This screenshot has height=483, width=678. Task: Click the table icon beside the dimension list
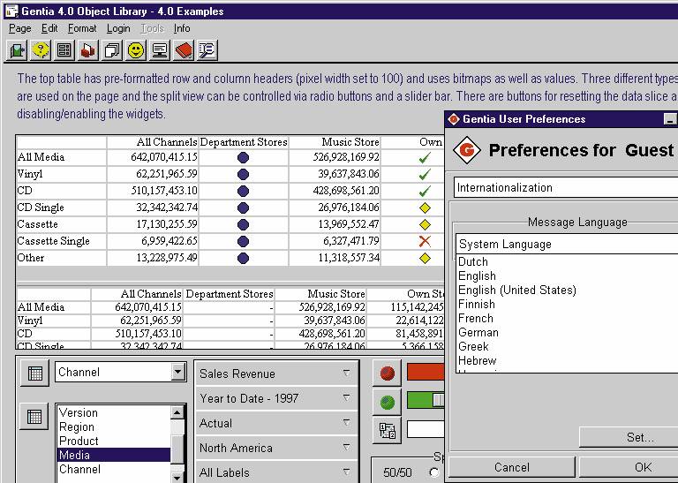34,417
